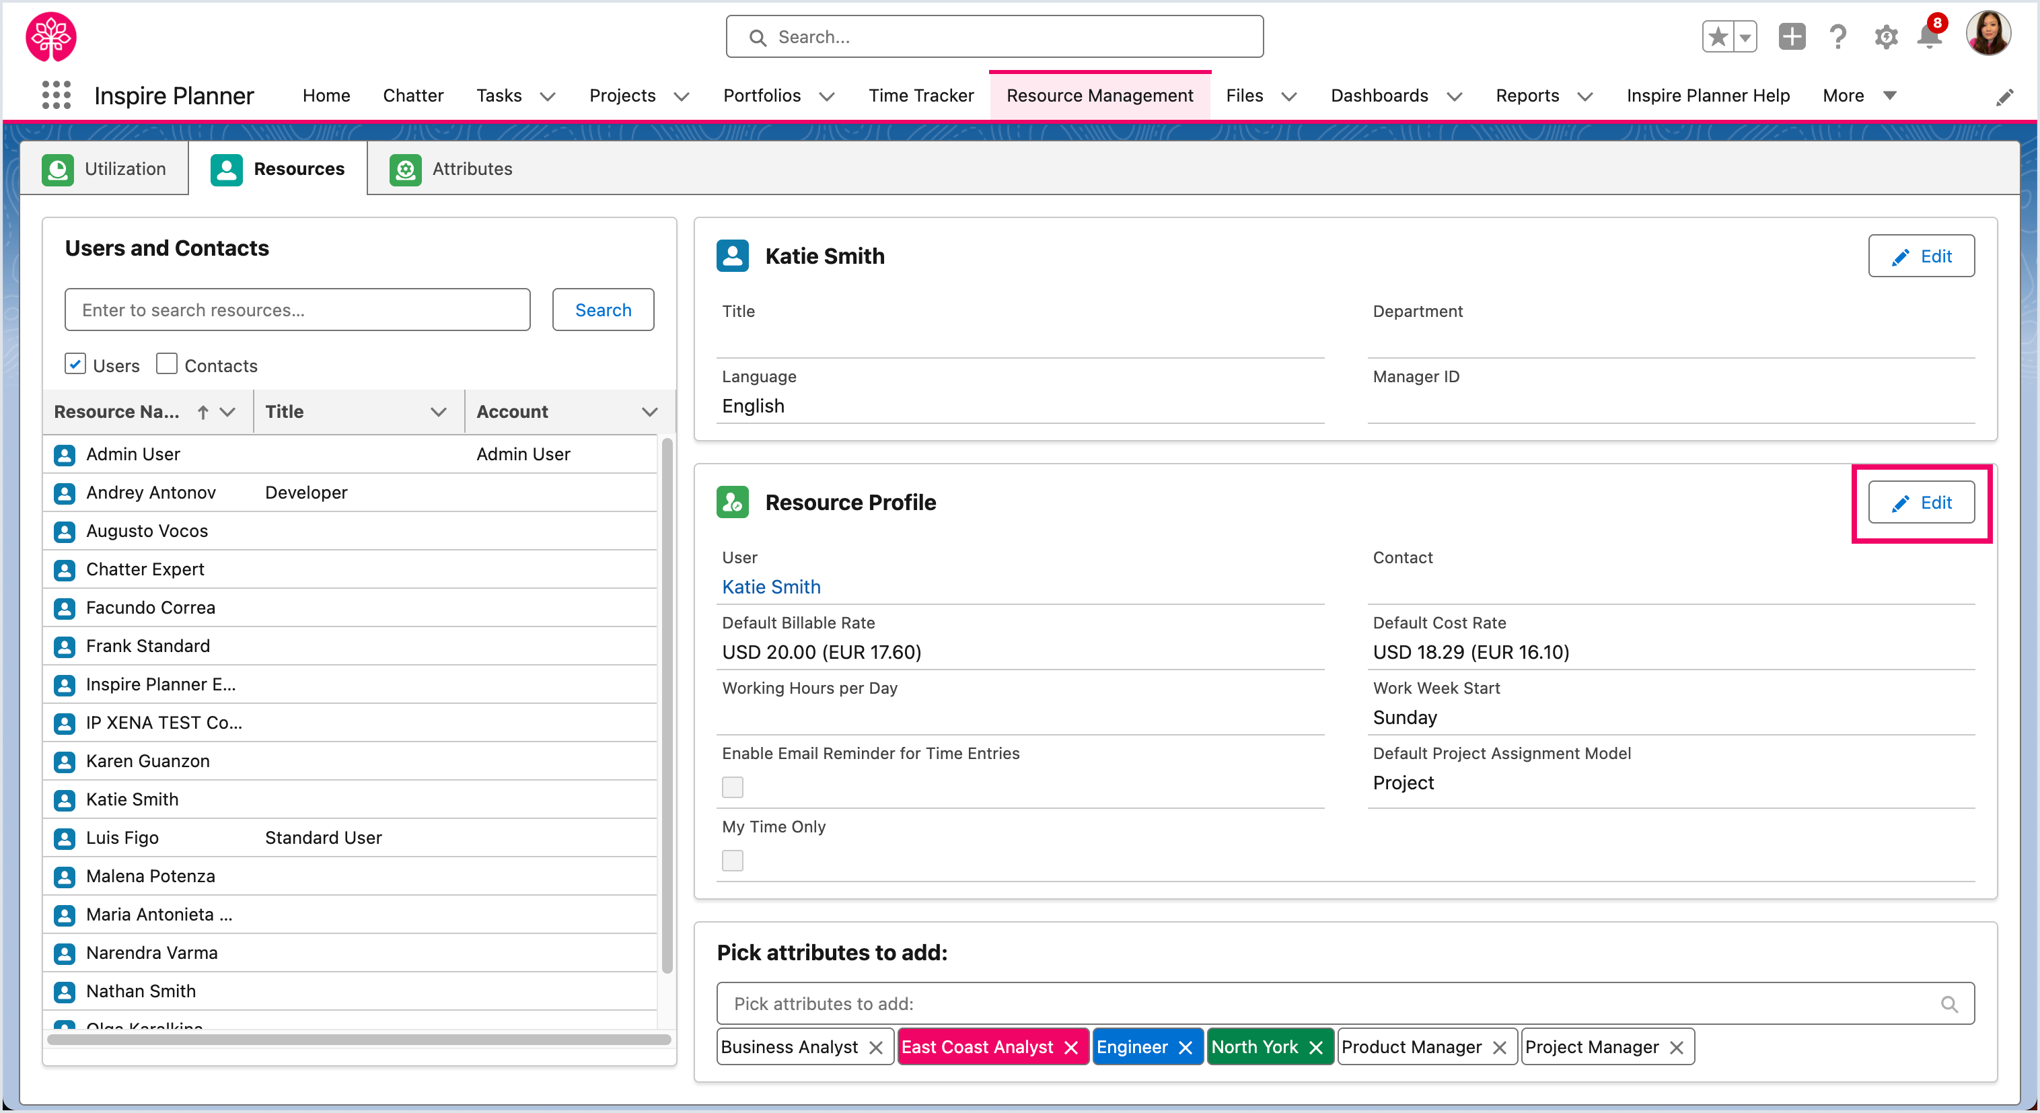Click the Search button for resources

603,310
